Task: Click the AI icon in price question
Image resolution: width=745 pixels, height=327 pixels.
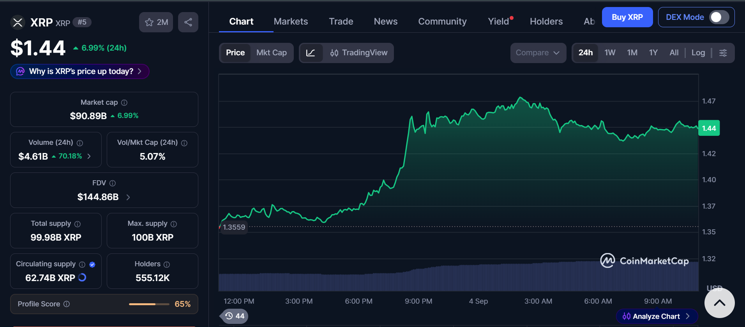Action: click(20, 72)
